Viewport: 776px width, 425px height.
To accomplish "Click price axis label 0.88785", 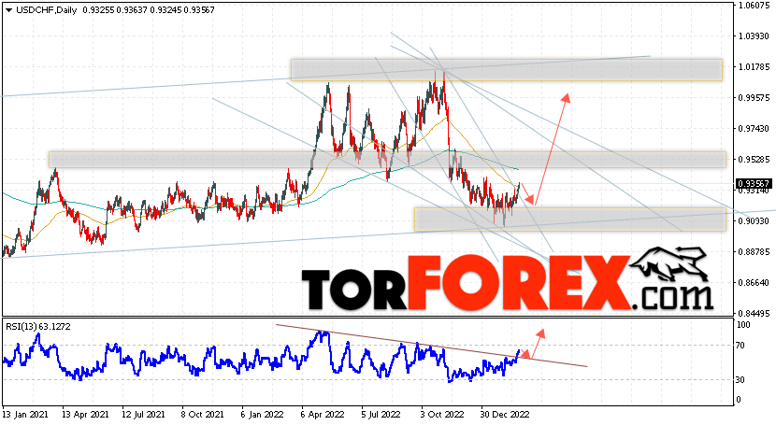I will (754, 252).
